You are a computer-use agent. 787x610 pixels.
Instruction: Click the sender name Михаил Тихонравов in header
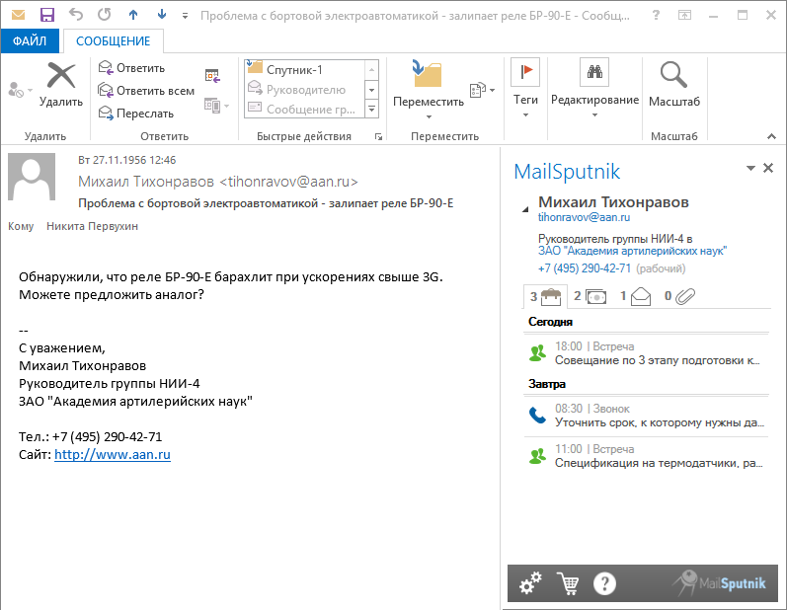click(145, 181)
